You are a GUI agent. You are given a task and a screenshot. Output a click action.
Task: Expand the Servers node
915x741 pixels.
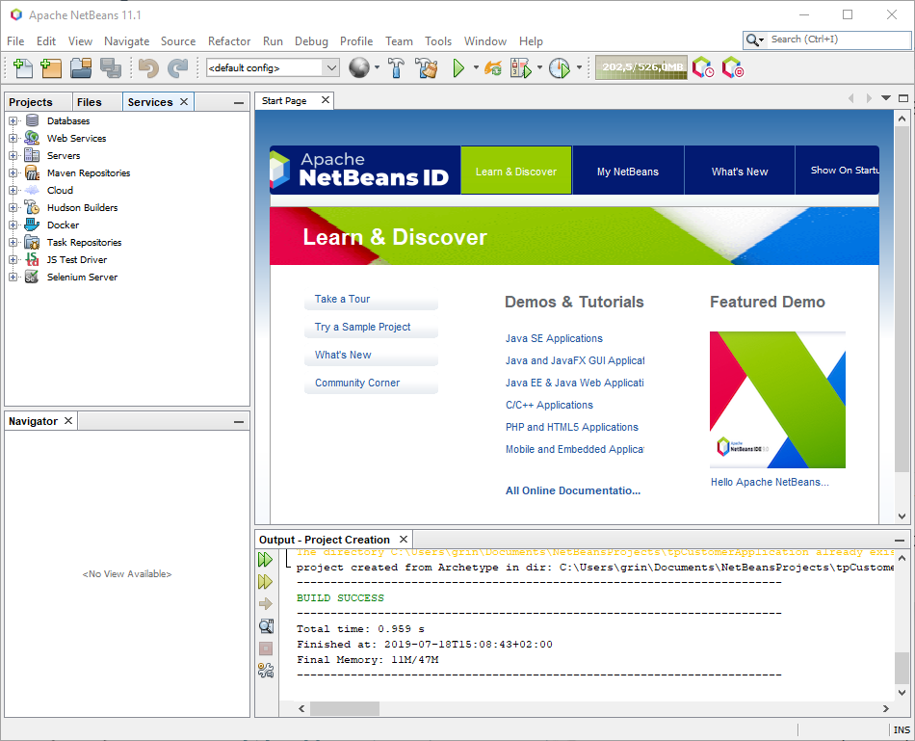[x=13, y=156]
